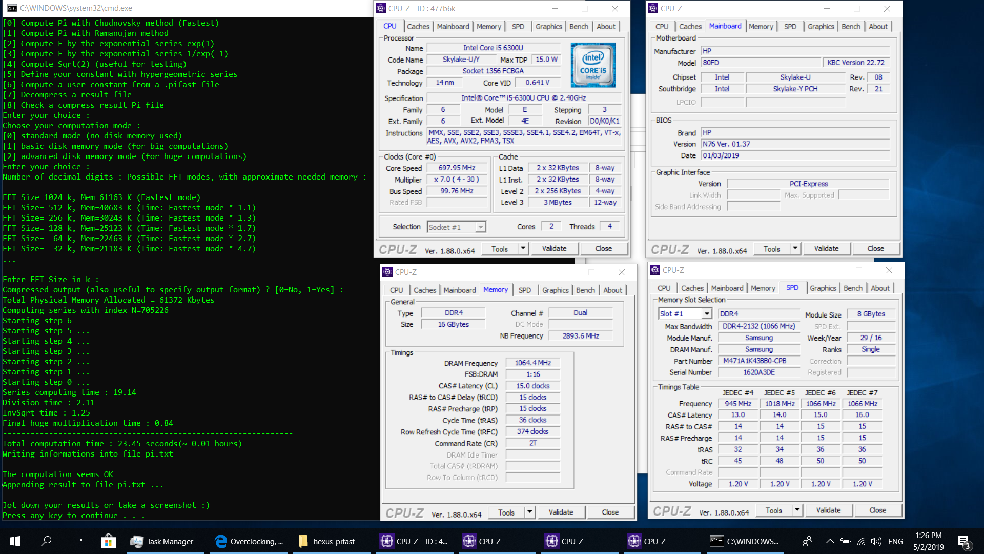Click the CPU-Z icon in ID 477b6k title bar
Viewport: 984px width, 554px height.
(x=381, y=8)
